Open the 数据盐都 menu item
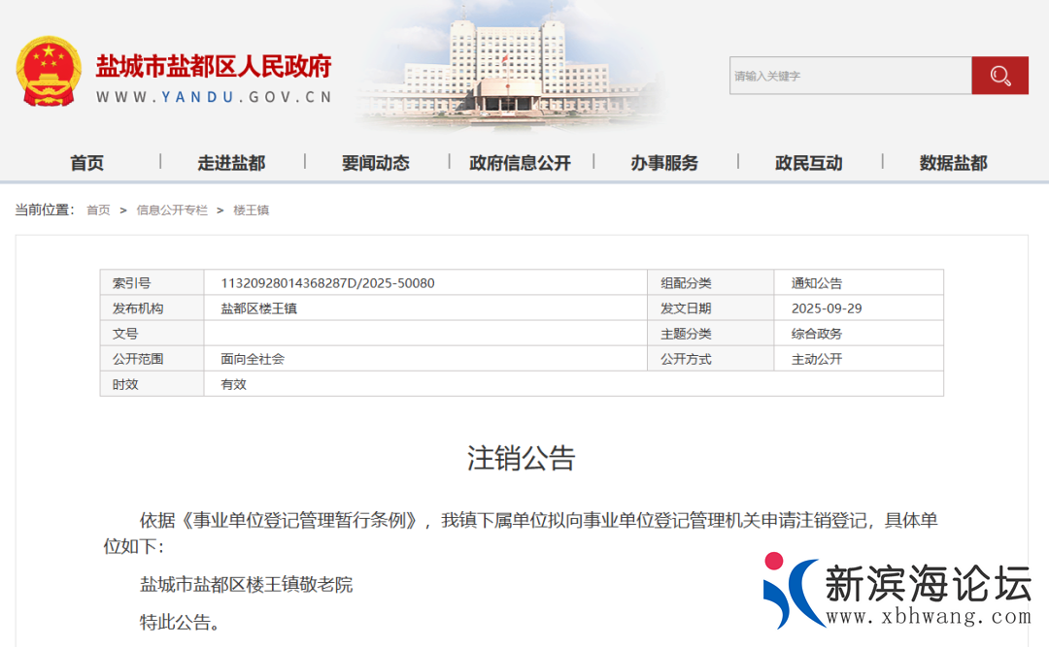This screenshot has height=647, width=1049. 953,163
